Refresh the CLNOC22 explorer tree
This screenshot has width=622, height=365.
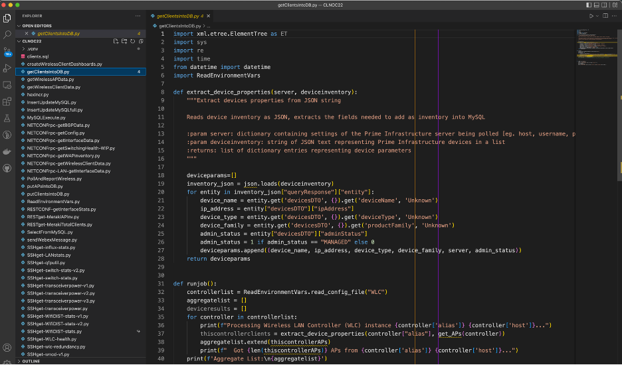point(132,41)
